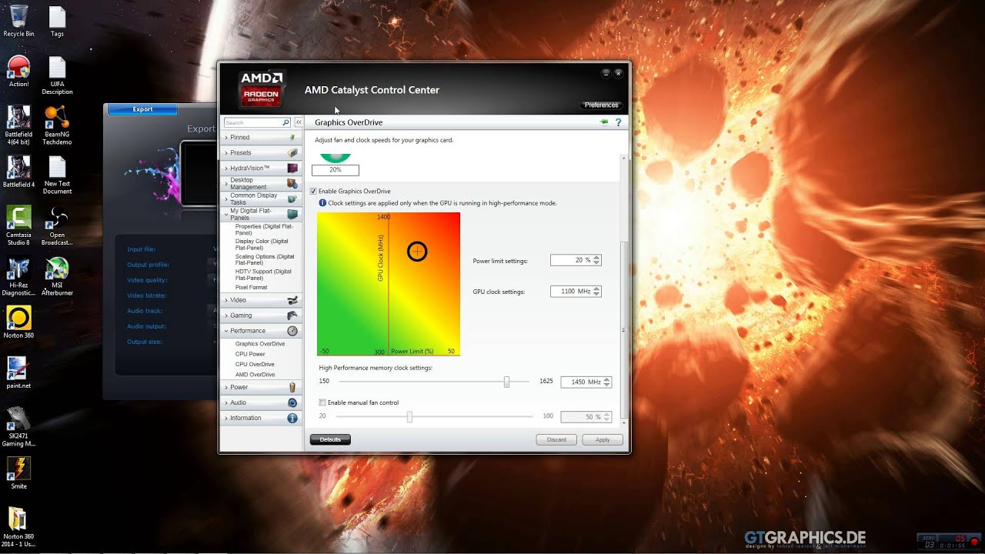Expand the Information section

[x=261, y=418]
